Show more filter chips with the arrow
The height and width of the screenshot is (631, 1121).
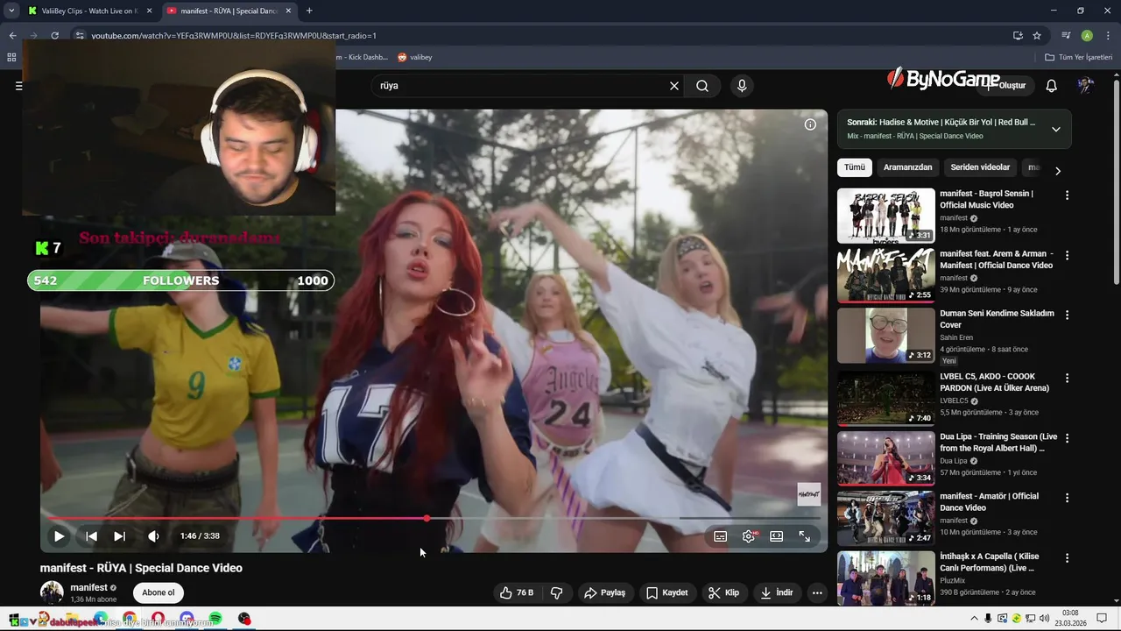tap(1057, 171)
